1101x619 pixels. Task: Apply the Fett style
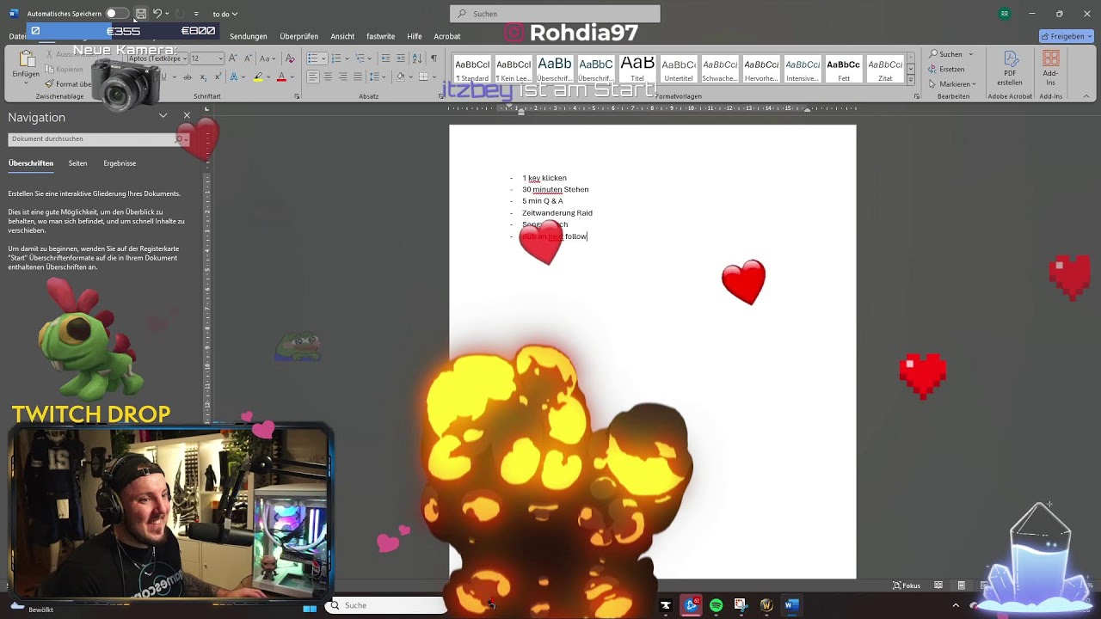(x=844, y=69)
